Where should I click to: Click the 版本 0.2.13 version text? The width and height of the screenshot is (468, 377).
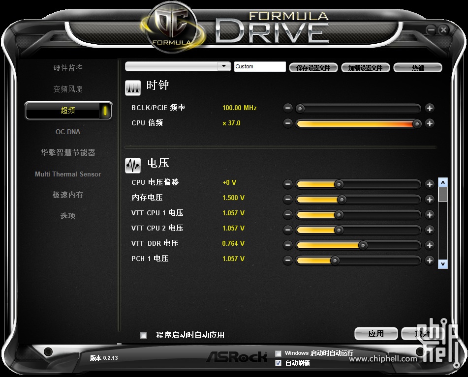point(104,358)
